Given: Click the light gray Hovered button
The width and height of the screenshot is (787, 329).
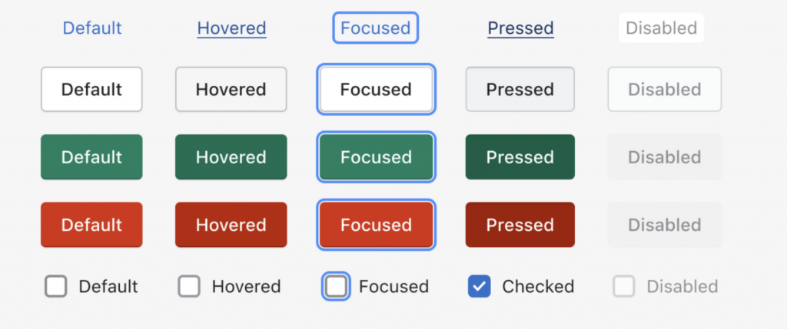Looking at the screenshot, I should 231,89.
